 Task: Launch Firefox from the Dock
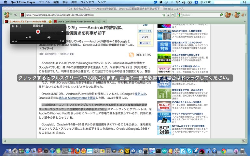(77, 151)
